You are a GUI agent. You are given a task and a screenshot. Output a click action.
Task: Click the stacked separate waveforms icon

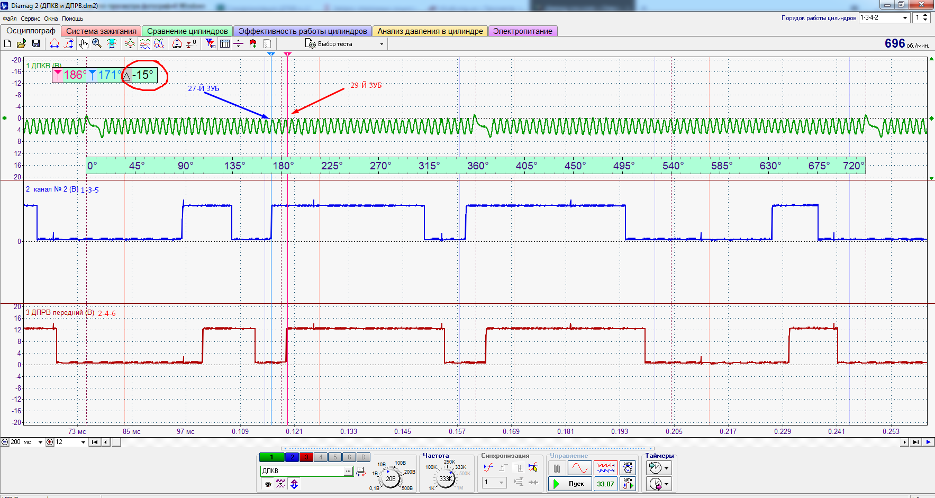tap(144, 43)
